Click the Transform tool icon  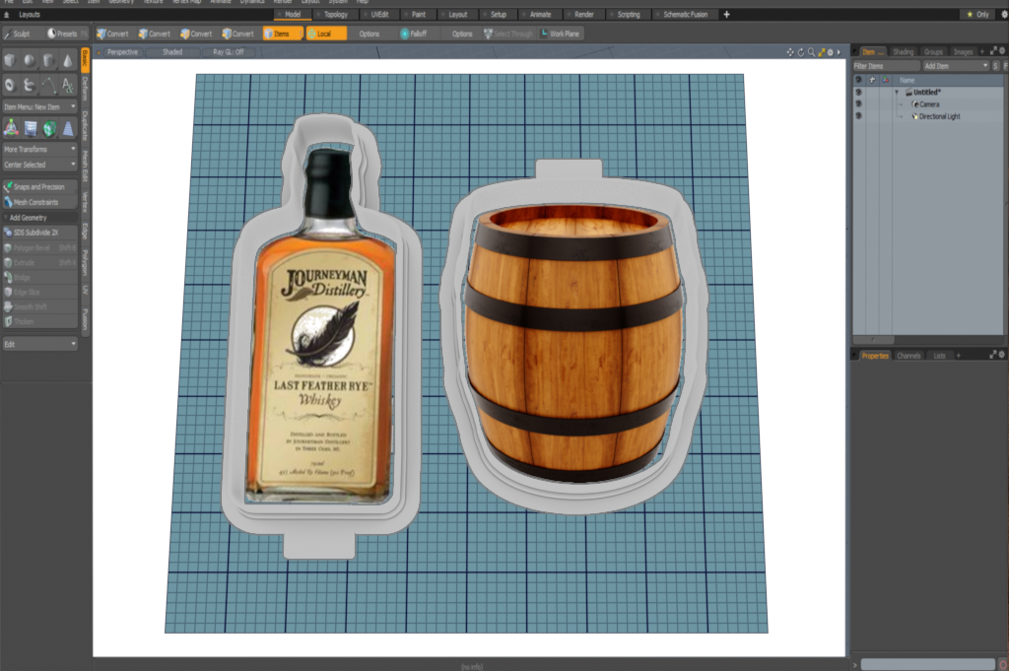tap(10, 128)
